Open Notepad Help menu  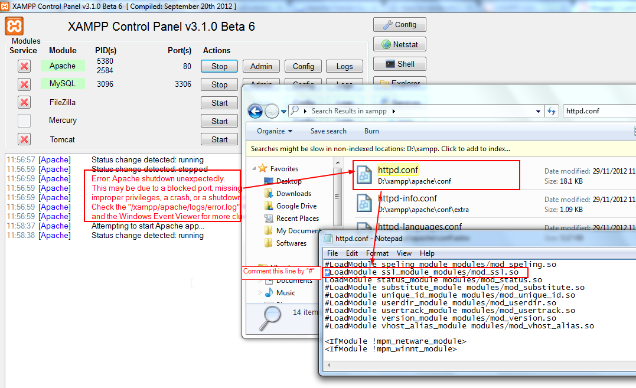427,253
